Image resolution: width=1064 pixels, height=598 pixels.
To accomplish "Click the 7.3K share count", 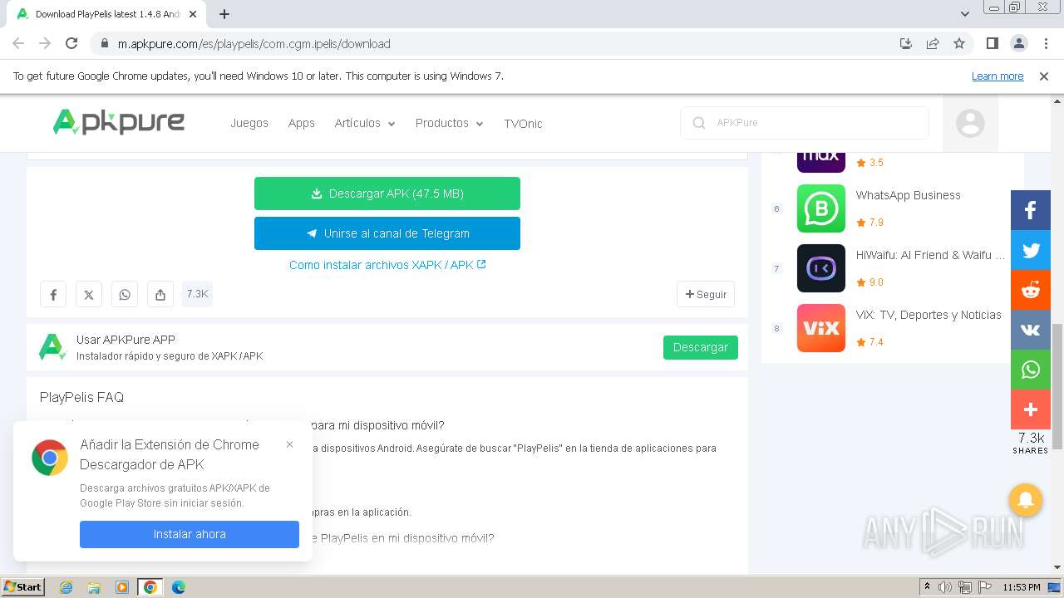I will 197,294.
